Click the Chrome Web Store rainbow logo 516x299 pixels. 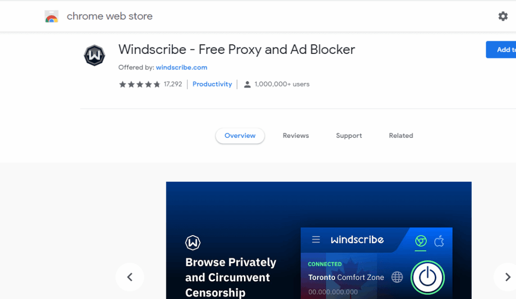click(52, 17)
